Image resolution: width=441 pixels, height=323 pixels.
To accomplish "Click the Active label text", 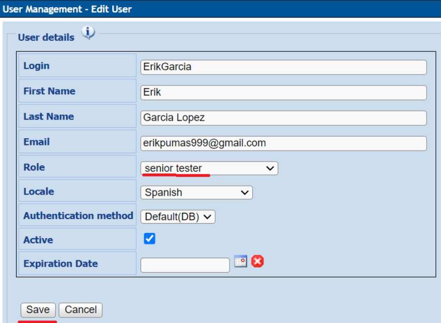I will [x=38, y=240].
